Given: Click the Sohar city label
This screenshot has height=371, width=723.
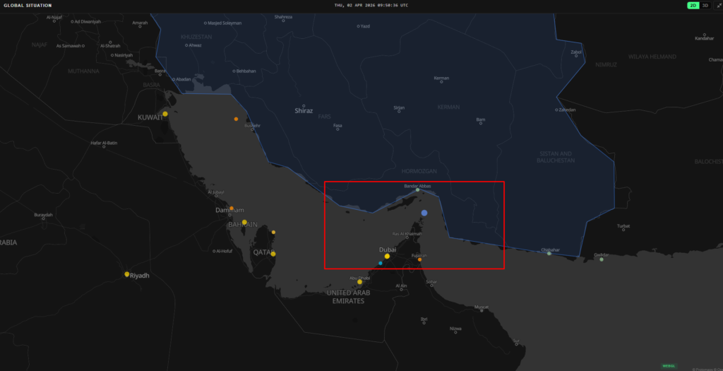Looking at the screenshot, I should click(431, 281).
